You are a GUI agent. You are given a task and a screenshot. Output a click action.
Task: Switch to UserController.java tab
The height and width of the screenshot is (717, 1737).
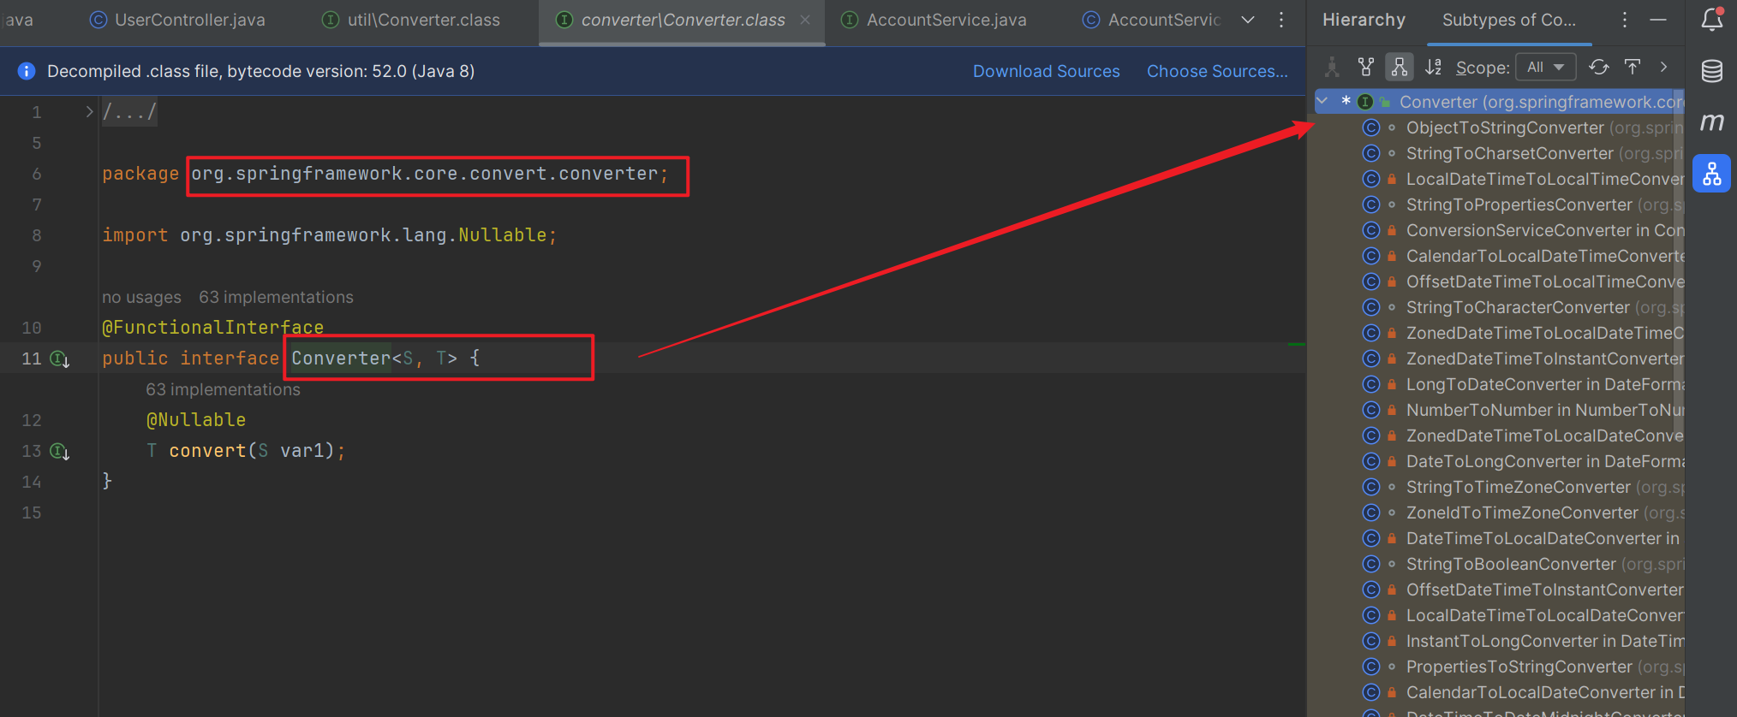tap(178, 20)
